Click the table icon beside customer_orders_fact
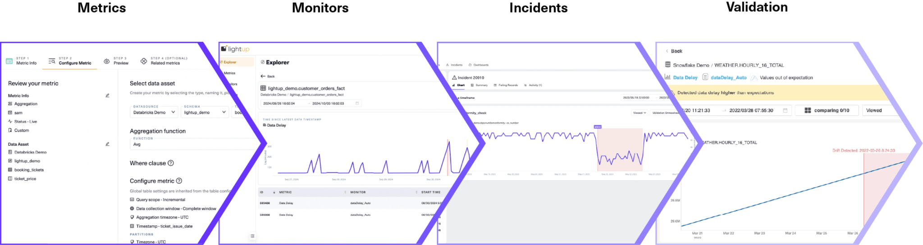Image resolution: width=923 pixels, height=245 pixels. [263, 88]
